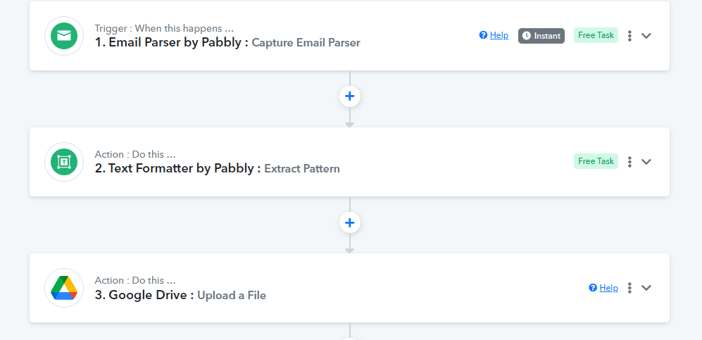Image resolution: width=702 pixels, height=340 pixels.
Task: Add step between Text Formatter and Google Drive
Action: point(350,222)
